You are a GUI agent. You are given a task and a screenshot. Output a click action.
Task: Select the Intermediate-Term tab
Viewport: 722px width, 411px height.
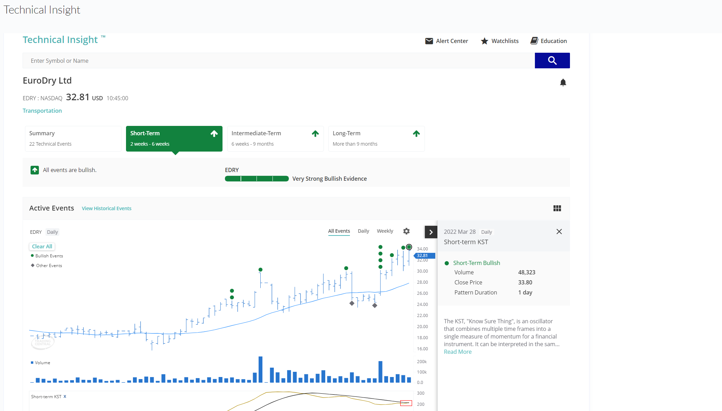point(275,138)
